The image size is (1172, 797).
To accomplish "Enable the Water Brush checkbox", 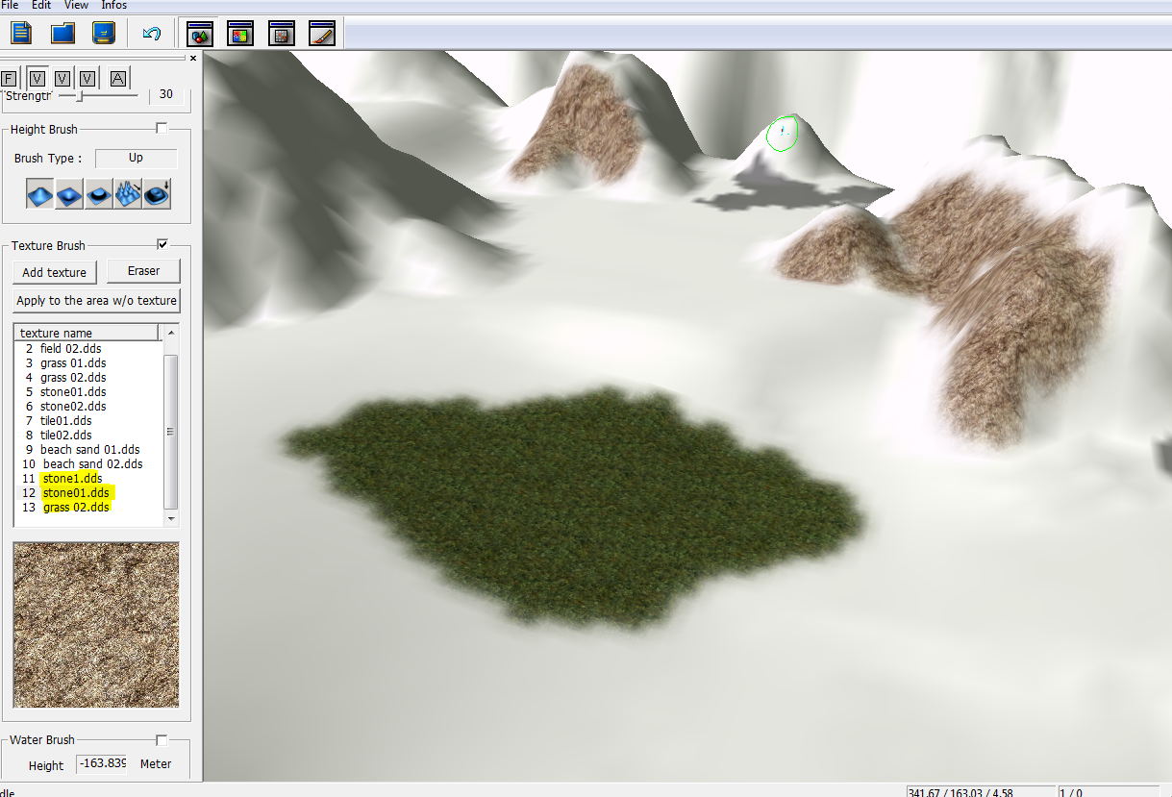I will [x=162, y=739].
